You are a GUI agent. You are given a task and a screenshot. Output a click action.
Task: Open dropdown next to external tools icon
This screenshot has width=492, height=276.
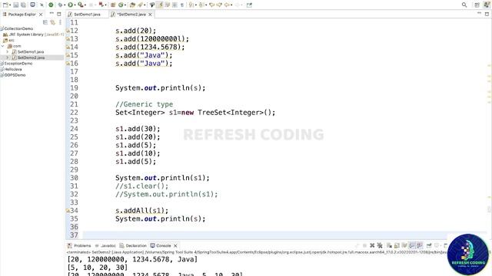85,5
